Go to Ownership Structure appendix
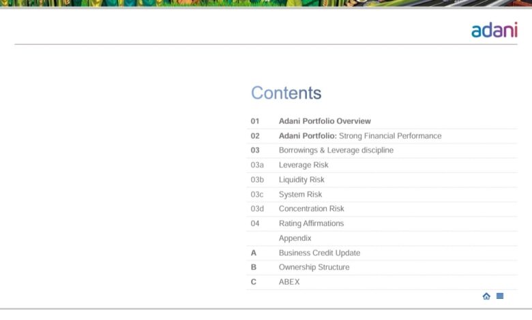Image resolution: width=532 pixels, height=320 pixels. tap(314, 267)
